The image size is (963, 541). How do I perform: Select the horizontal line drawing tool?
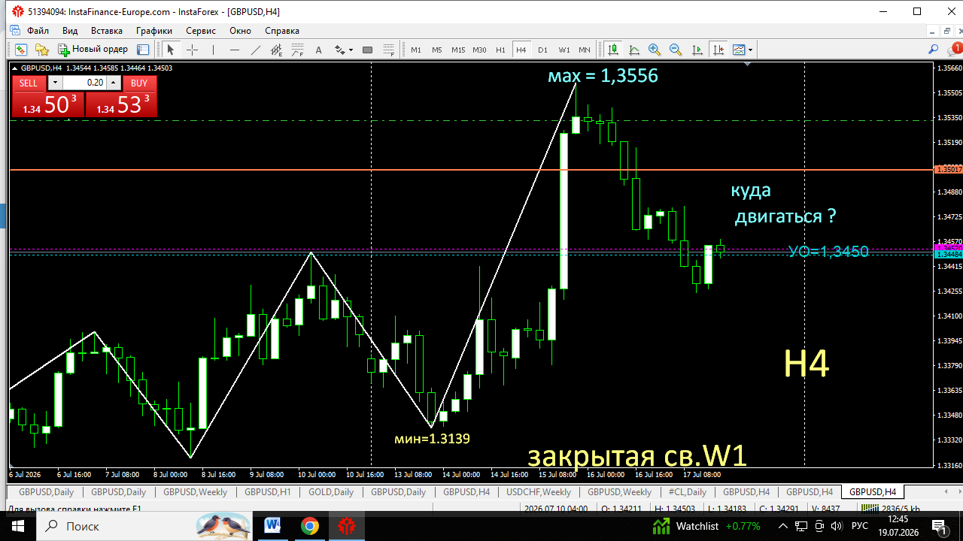(x=234, y=50)
